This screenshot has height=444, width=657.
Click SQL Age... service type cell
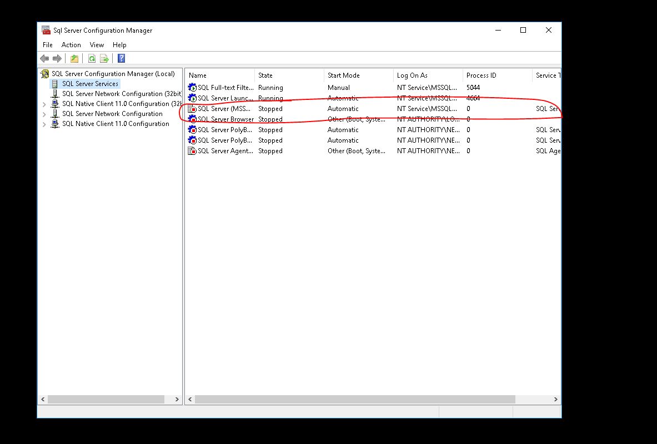point(548,151)
